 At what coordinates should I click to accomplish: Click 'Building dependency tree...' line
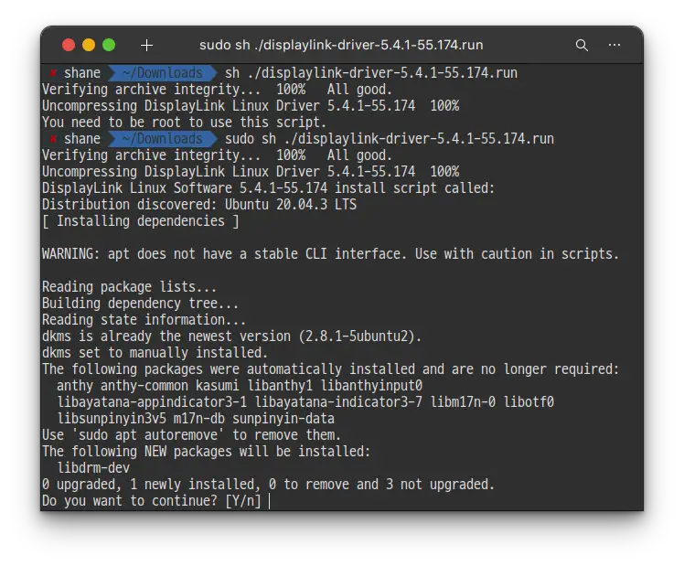[x=140, y=304]
